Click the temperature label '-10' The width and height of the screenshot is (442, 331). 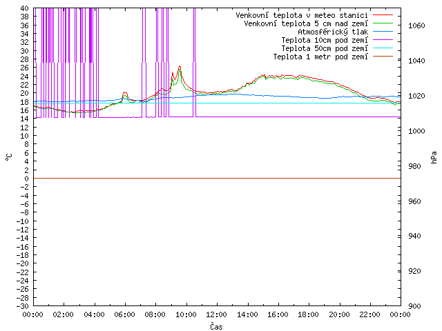pos(22,221)
